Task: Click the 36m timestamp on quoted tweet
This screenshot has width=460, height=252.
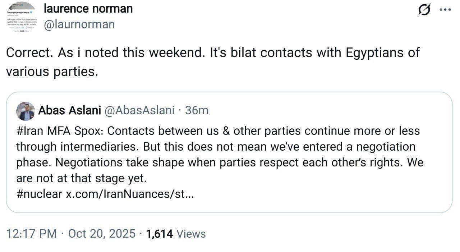Action: coord(197,110)
